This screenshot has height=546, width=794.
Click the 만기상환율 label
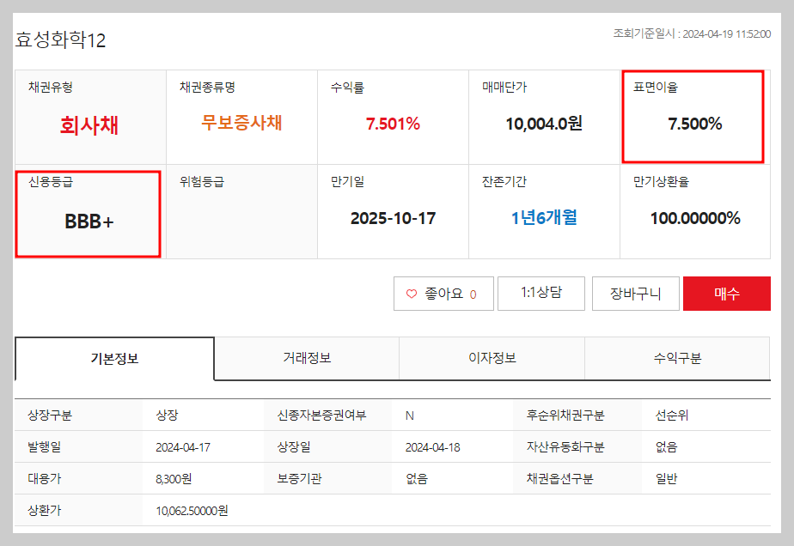pos(661,182)
